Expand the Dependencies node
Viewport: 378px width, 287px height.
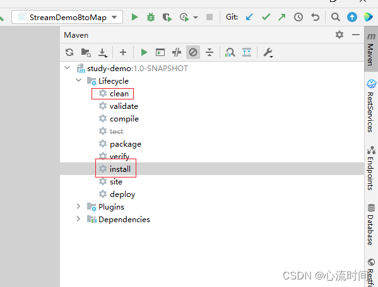[x=78, y=219]
